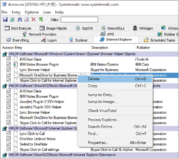Uncheck the BHOImpl Class checkbox under HKLM Browser Helper Objects
This screenshot has height=159, width=179.
coord(8,59)
